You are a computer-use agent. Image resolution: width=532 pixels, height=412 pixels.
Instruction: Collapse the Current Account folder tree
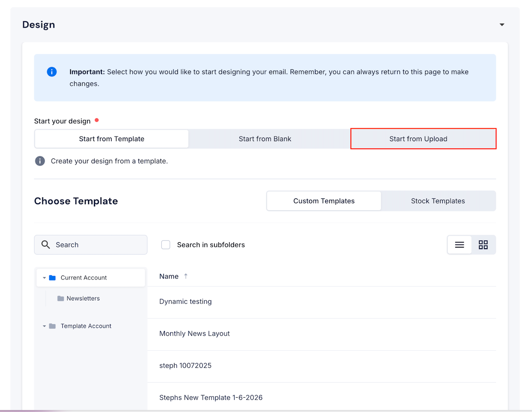point(44,278)
